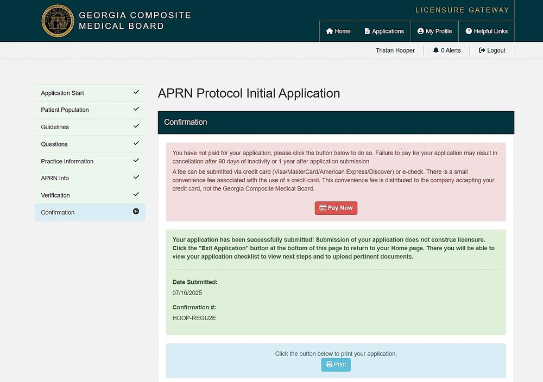
Task: Click the Tristan Hooper user name
Action: point(395,50)
